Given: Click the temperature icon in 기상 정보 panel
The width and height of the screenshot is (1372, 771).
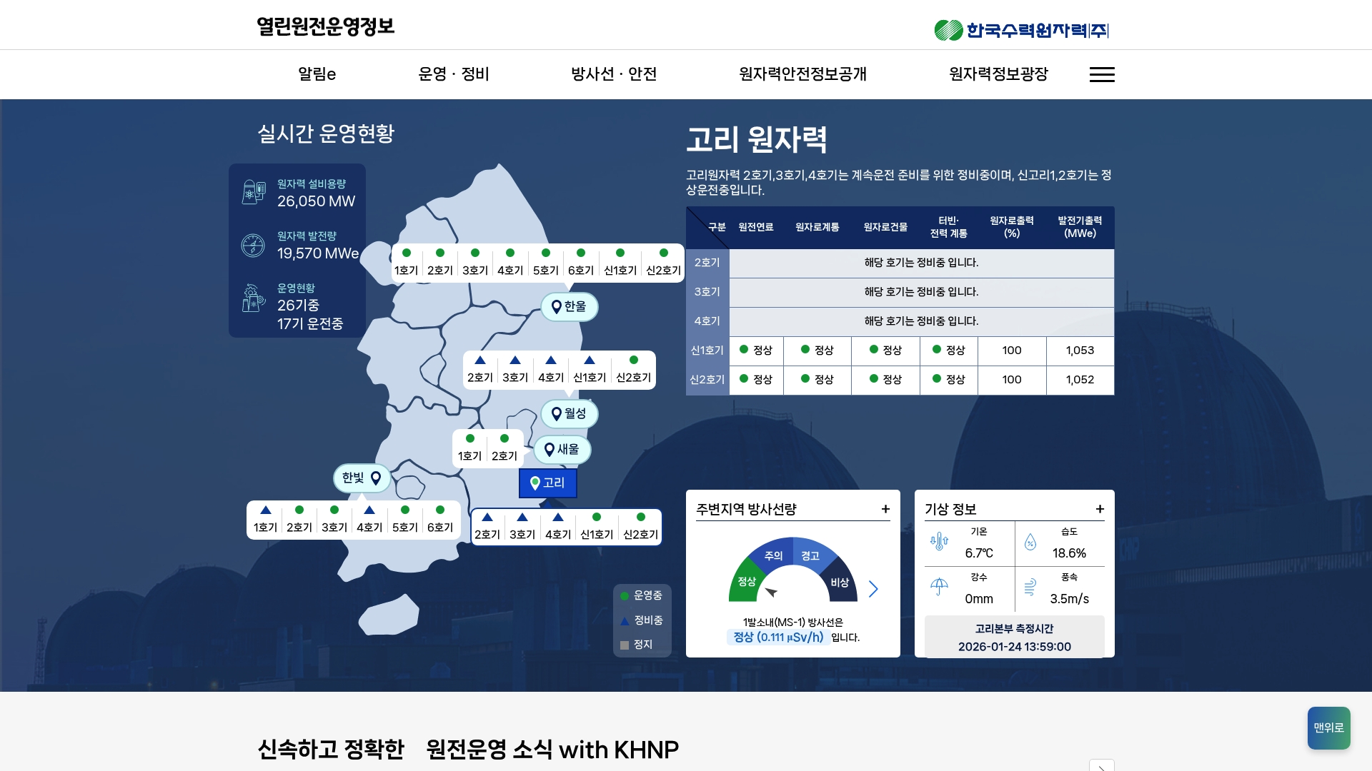Looking at the screenshot, I should (940, 543).
